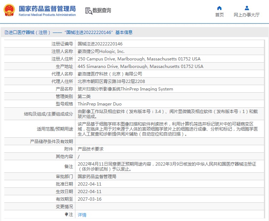Click the home house icon
This screenshot has height=221, width=269.
(x=219, y=8)
